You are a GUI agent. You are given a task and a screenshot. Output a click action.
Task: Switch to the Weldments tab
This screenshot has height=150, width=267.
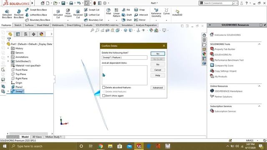(x=58, y=25)
